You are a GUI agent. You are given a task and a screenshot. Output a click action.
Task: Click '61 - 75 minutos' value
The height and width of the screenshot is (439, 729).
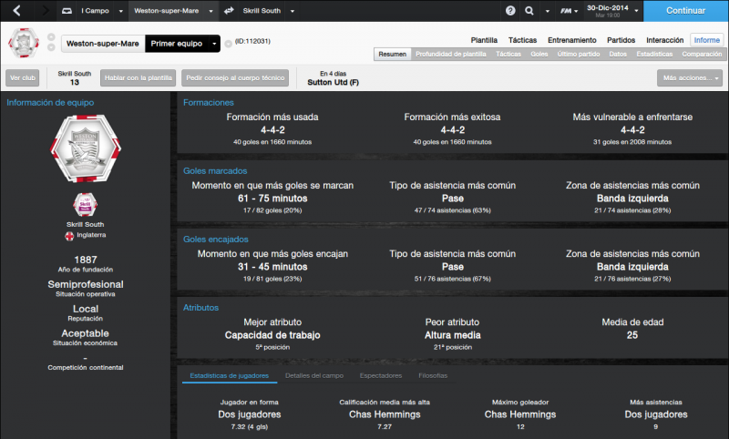coord(272,199)
